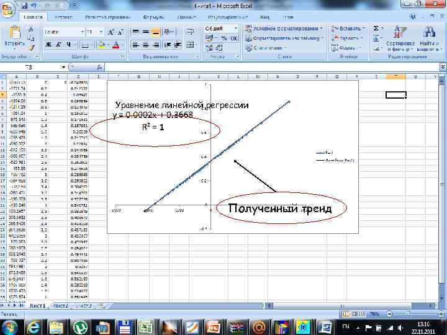The image size is (447, 335).
Task: Activate the Format Painter brush
Action: 31,47
